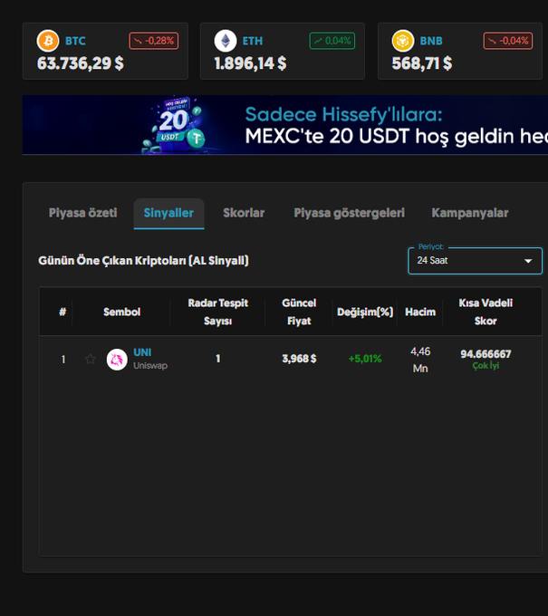Click BTC price 63.736,29 $

[81, 63]
